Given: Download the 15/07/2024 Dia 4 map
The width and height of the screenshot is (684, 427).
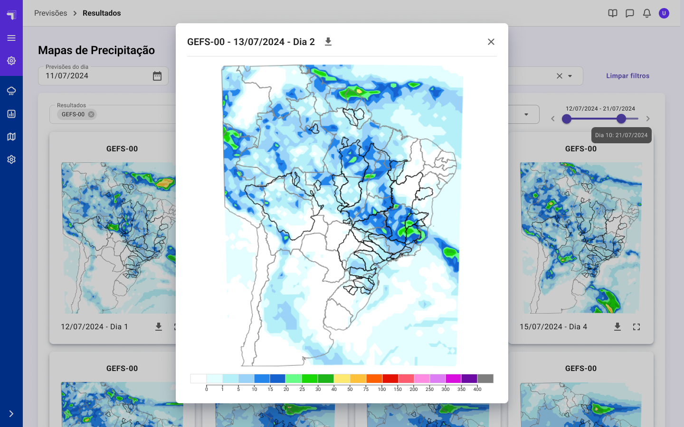Looking at the screenshot, I should point(617,327).
